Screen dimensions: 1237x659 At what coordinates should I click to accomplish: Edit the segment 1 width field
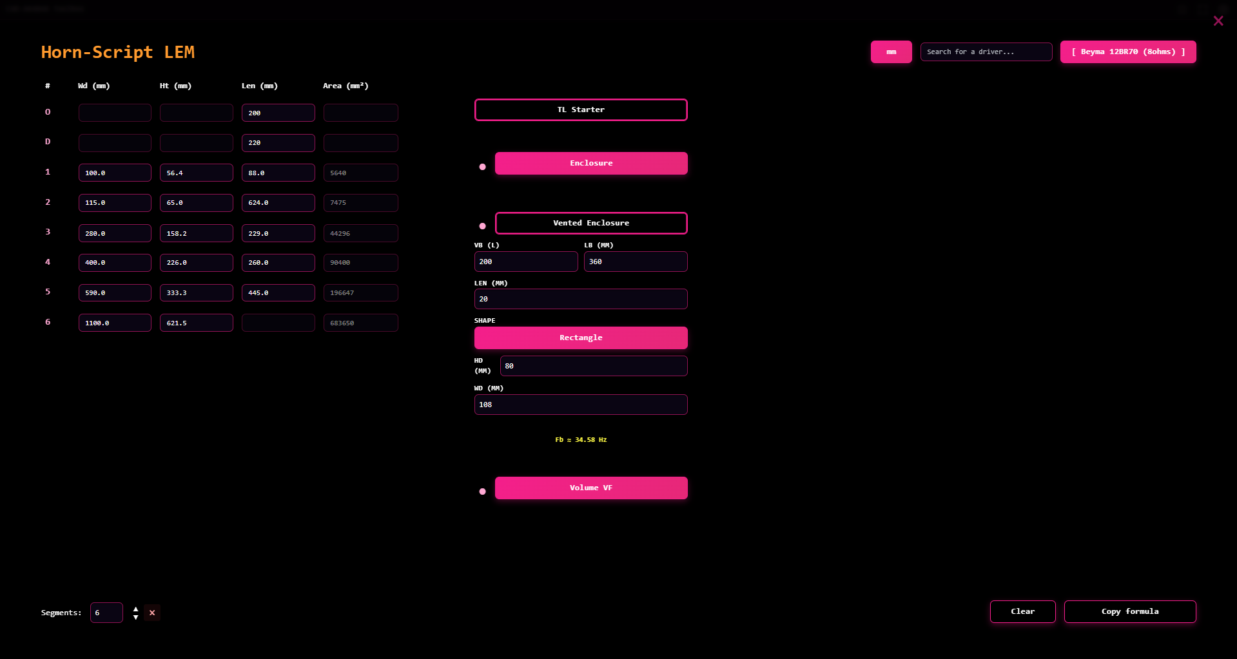pos(115,173)
